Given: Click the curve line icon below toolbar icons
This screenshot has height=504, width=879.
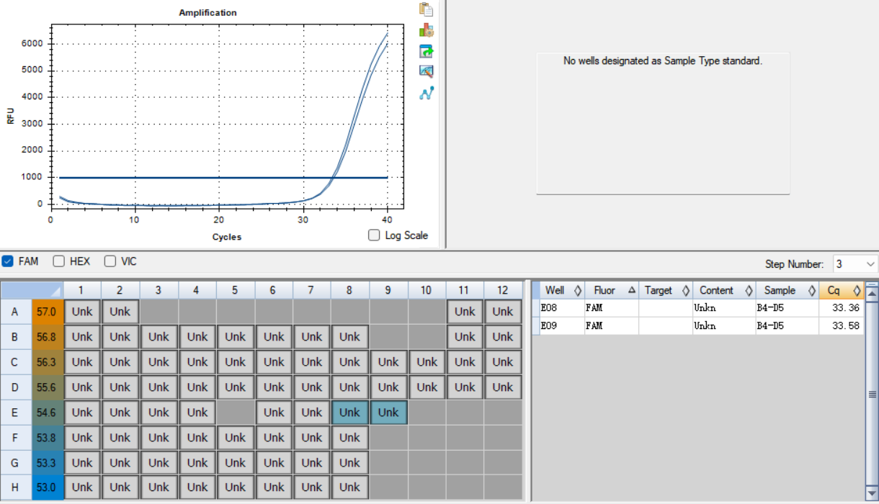Looking at the screenshot, I should [427, 93].
